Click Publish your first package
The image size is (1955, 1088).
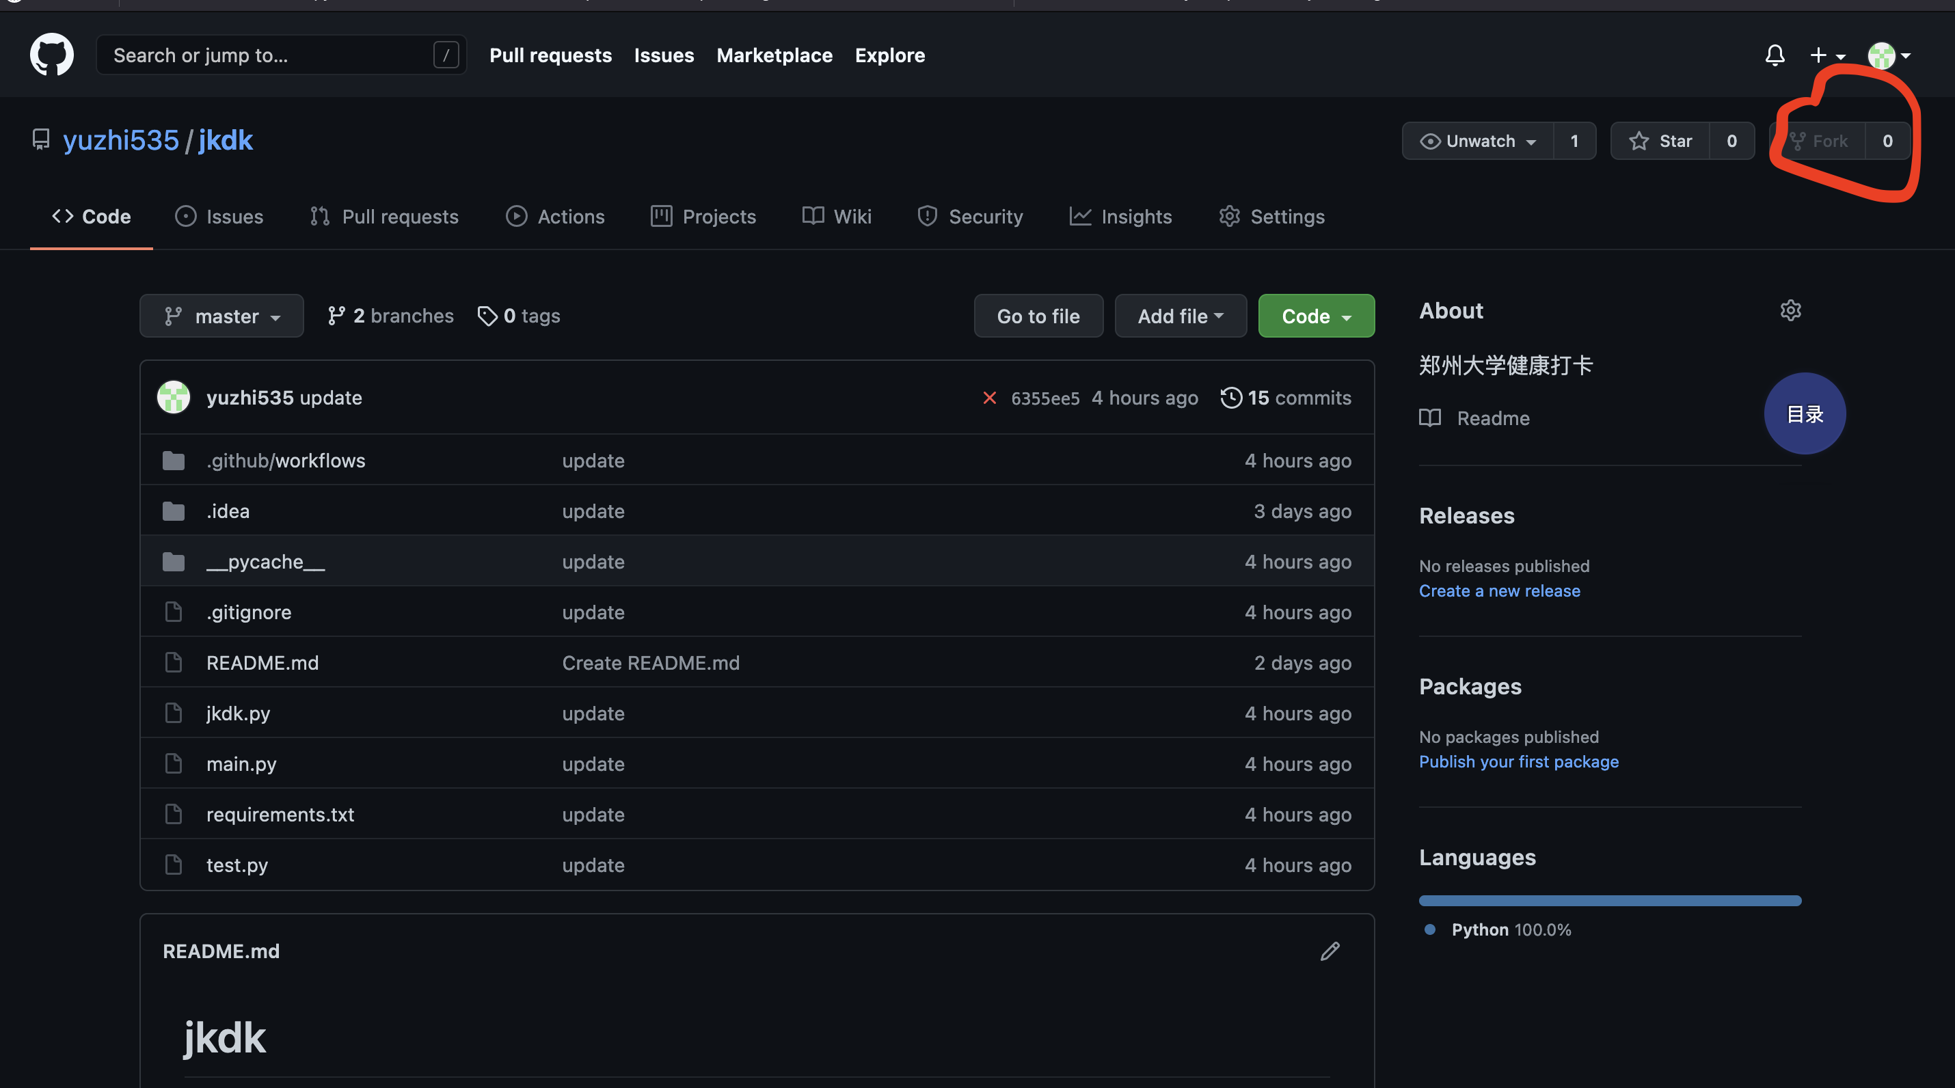(1519, 762)
